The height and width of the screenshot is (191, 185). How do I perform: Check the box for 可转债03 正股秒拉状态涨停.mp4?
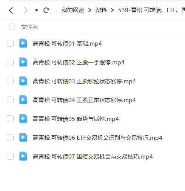pyautogui.click(x=10, y=81)
